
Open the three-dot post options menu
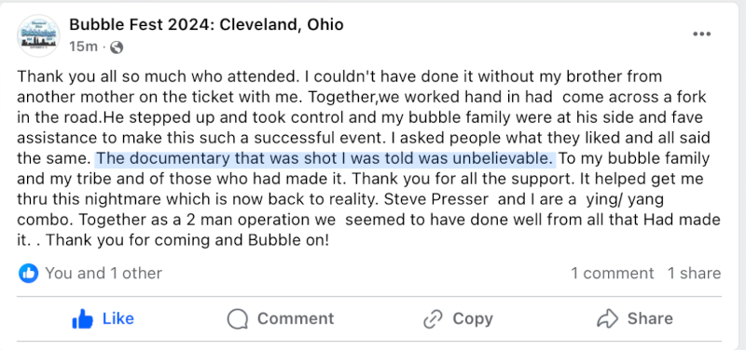point(702,34)
